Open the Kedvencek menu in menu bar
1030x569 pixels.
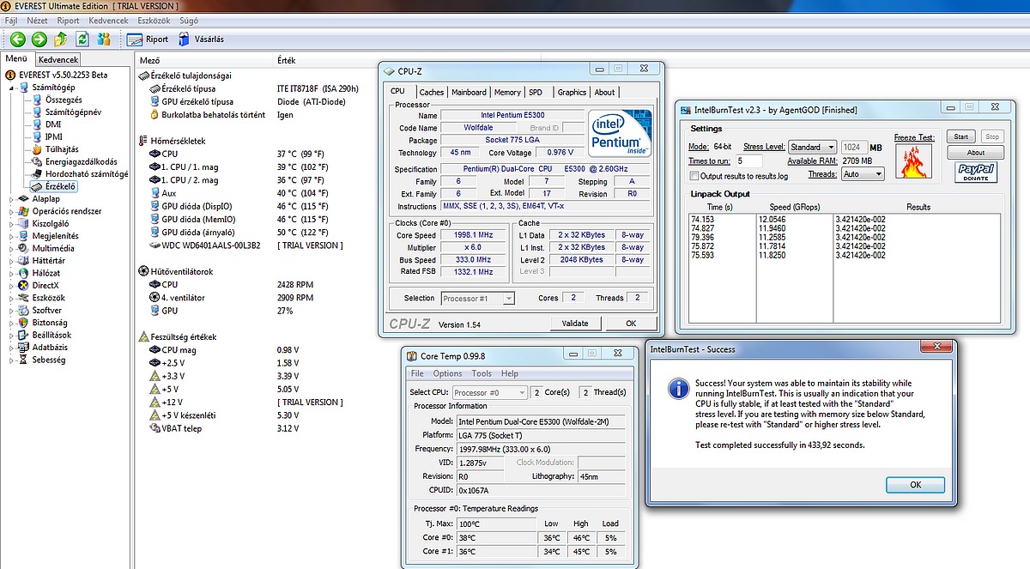click(x=108, y=20)
